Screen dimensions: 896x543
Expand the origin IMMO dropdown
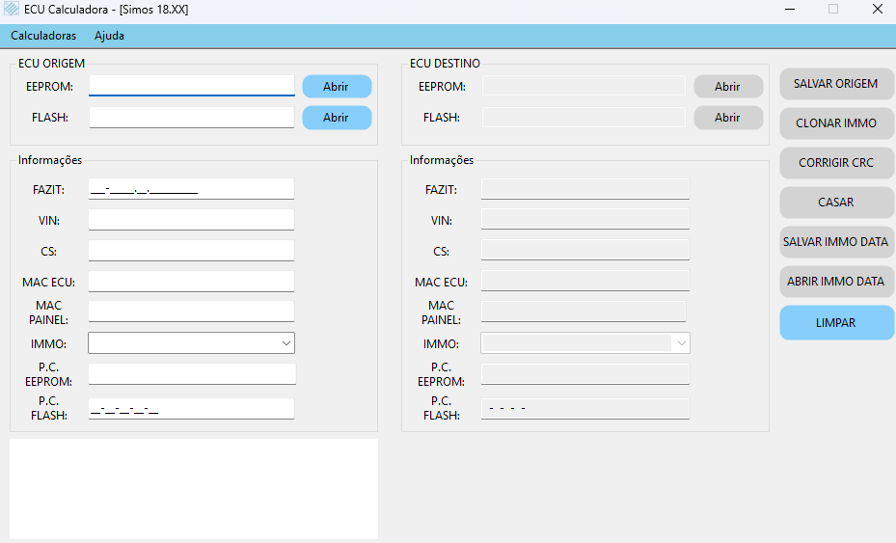tap(285, 343)
